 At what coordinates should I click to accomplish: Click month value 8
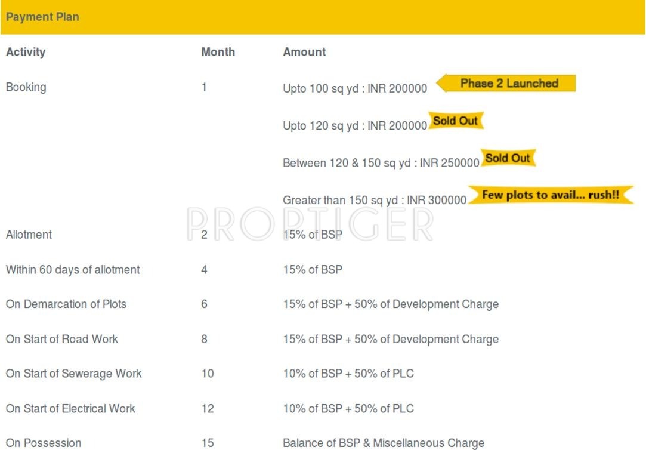[205, 339]
